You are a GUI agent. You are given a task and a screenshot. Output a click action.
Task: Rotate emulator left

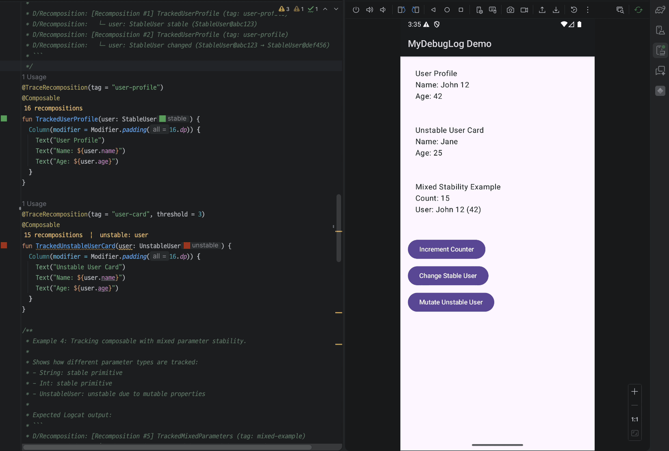pyautogui.click(x=401, y=10)
